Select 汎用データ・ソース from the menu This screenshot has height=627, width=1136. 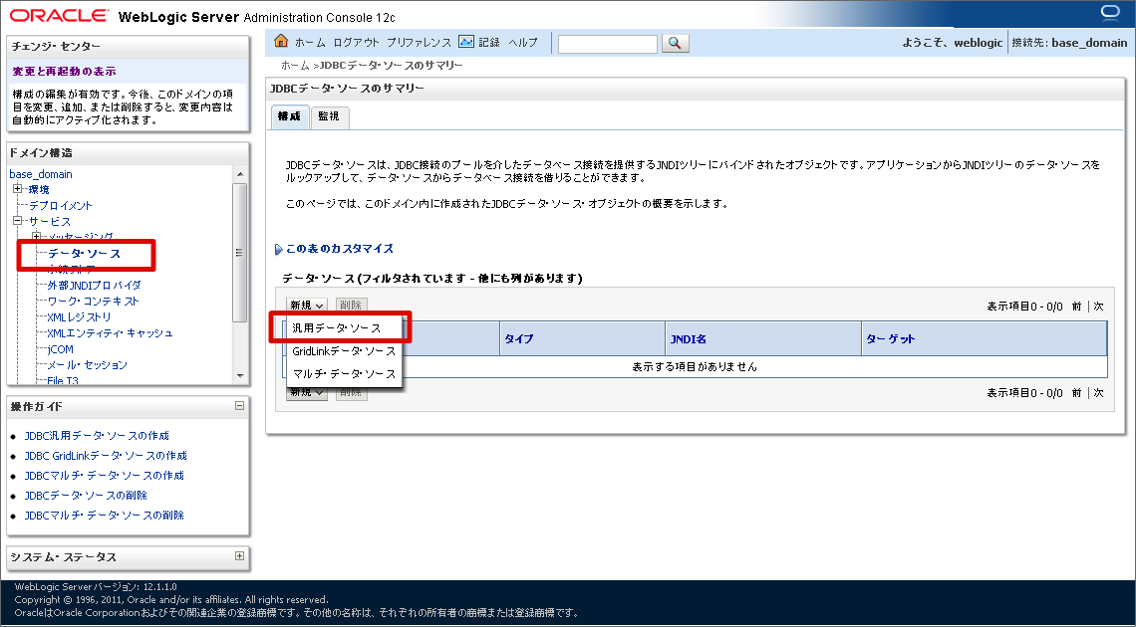[x=336, y=327]
